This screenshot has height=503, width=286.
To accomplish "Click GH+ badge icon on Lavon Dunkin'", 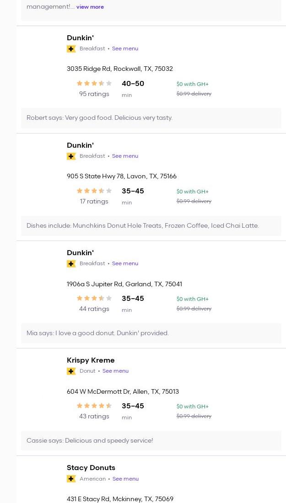I will 71,156.
